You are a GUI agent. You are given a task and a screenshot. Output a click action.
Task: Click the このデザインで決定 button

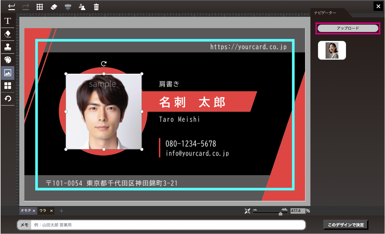346,225
